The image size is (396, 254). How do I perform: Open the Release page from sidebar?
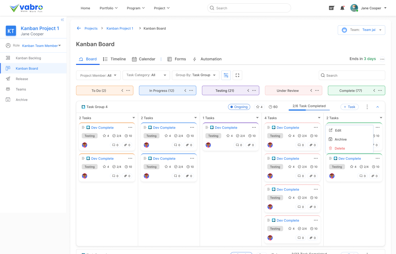click(22, 79)
